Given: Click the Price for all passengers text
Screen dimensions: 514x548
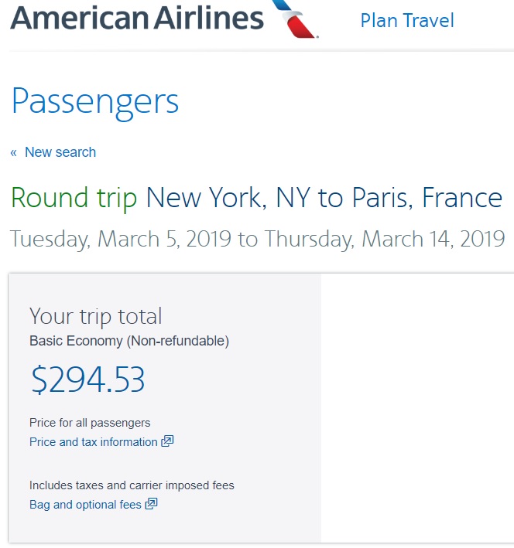Looking at the screenshot, I should pyautogui.click(x=90, y=423).
